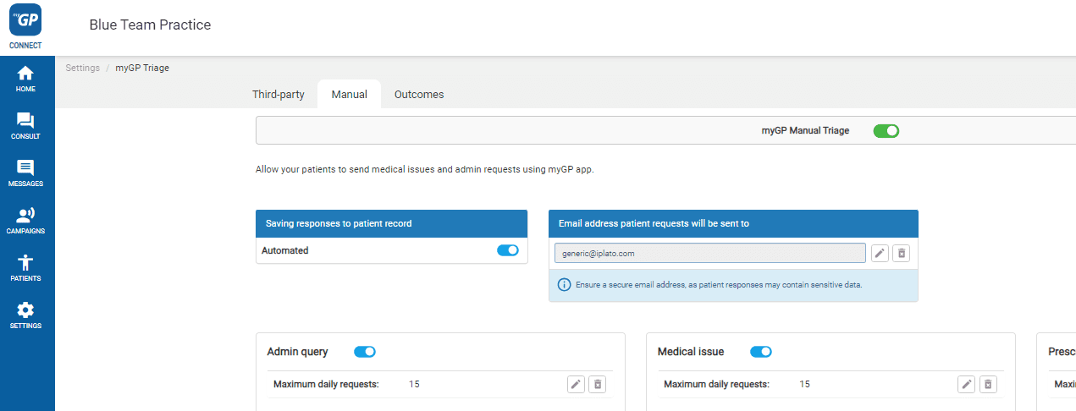The width and height of the screenshot is (1076, 411).
Task: Click Medical issue maximum requests value 15
Action: [x=804, y=384]
